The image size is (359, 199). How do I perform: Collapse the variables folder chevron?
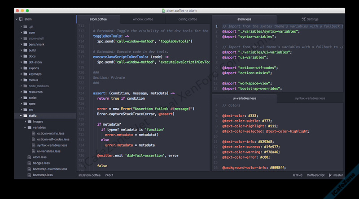[x=25, y=127]
